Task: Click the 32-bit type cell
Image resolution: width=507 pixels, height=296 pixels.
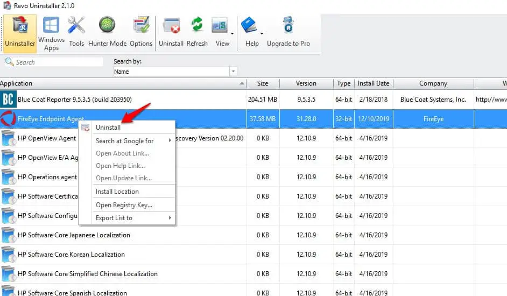Action: [344, 119]
